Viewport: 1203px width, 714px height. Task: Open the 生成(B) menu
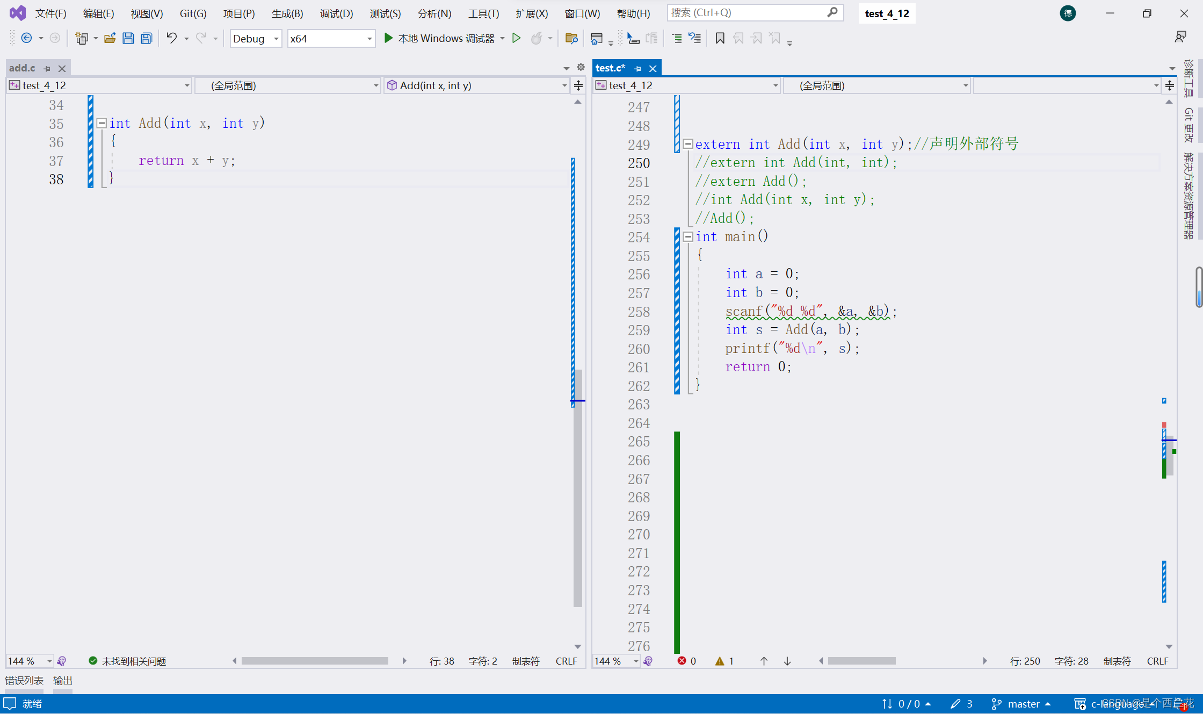pyautogui.click(x=287, y=13)
